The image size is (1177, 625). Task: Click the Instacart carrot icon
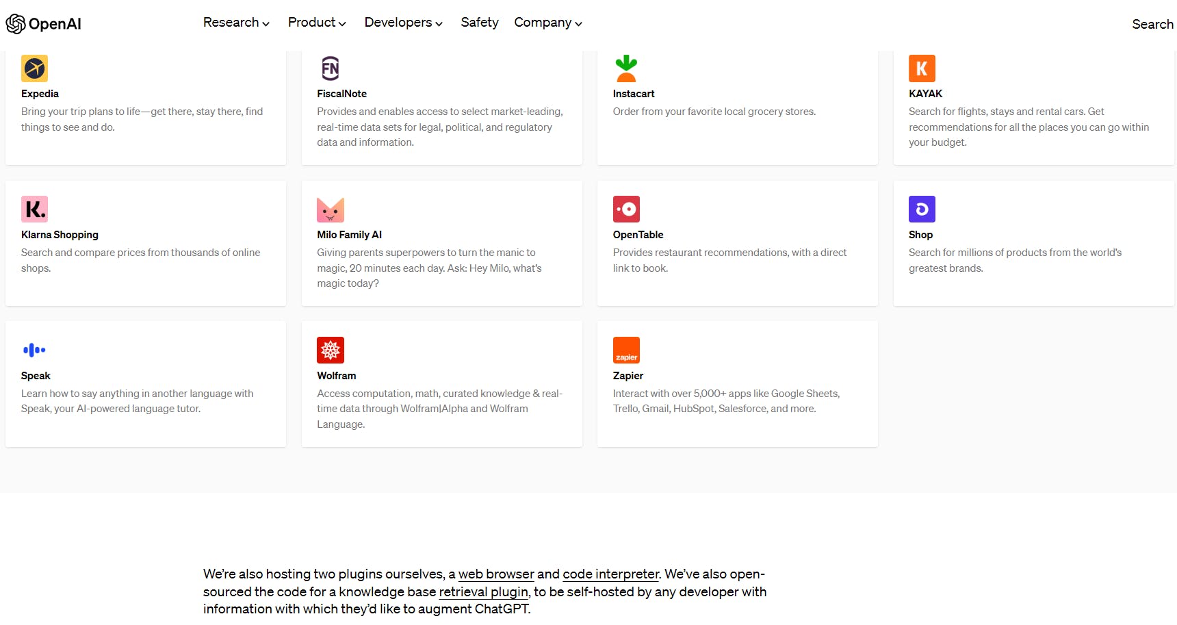[626, 68]
